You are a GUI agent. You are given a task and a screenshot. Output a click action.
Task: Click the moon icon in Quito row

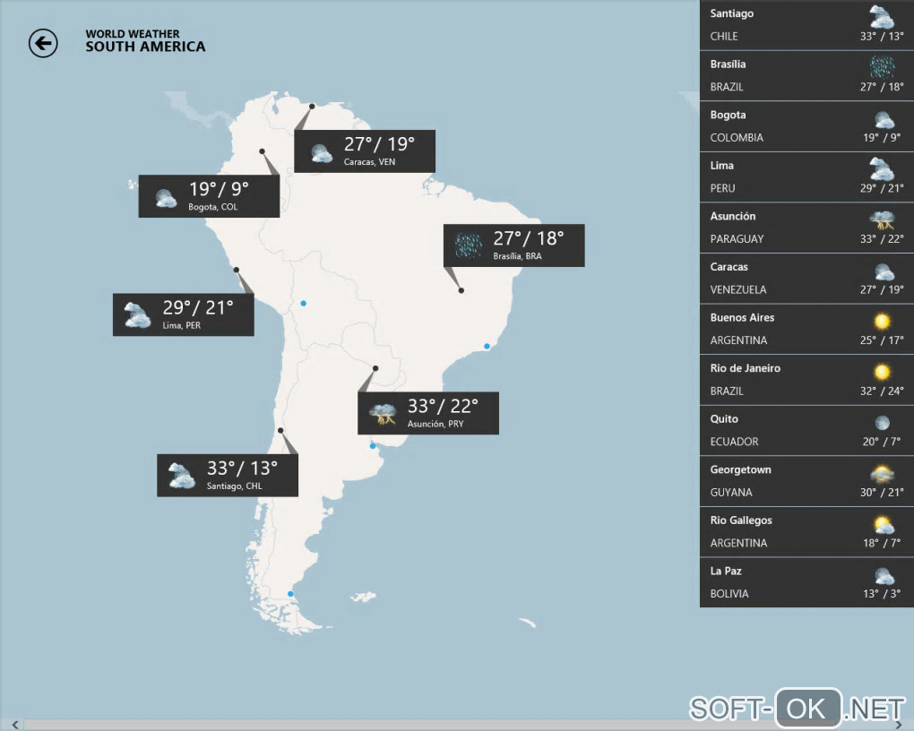click(x=883, y=423)
